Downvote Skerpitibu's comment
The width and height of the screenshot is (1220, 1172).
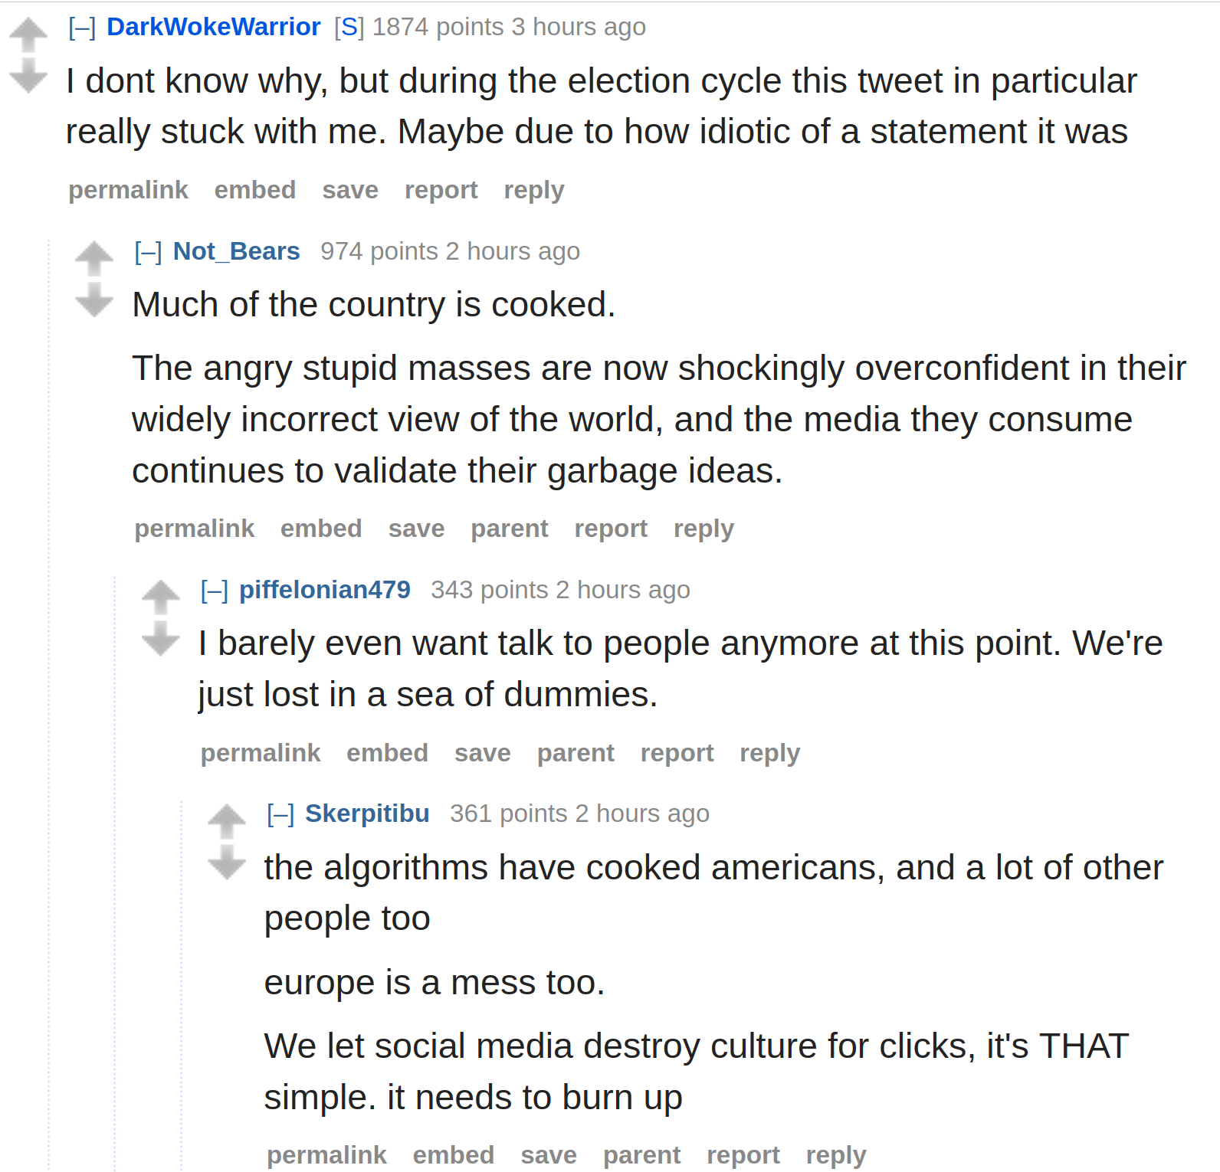[227, 863]
